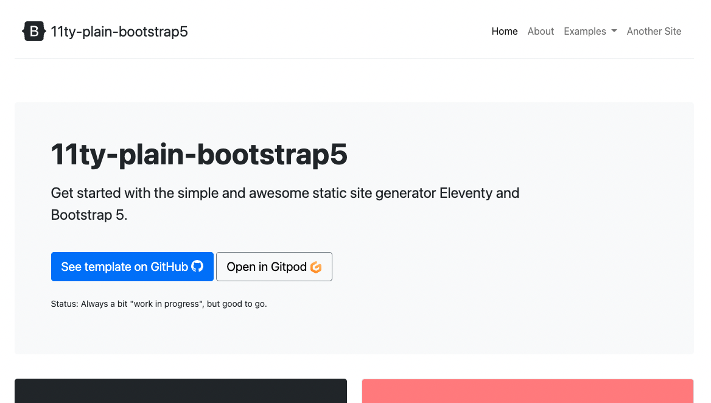Click the red colored panel below the hero
711x403 pixels.
tap(527, 393)
